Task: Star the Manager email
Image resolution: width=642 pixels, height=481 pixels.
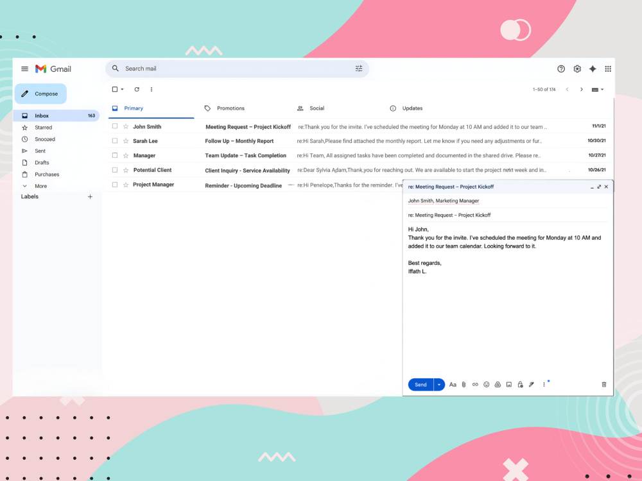Action: pyautogui.click(x=126, y=155)
